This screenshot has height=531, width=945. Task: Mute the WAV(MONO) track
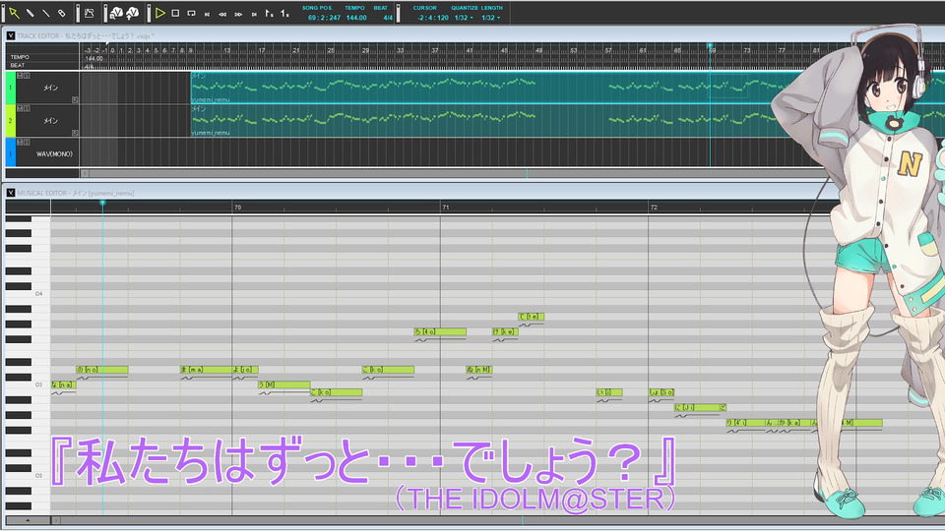coord(20,142)
